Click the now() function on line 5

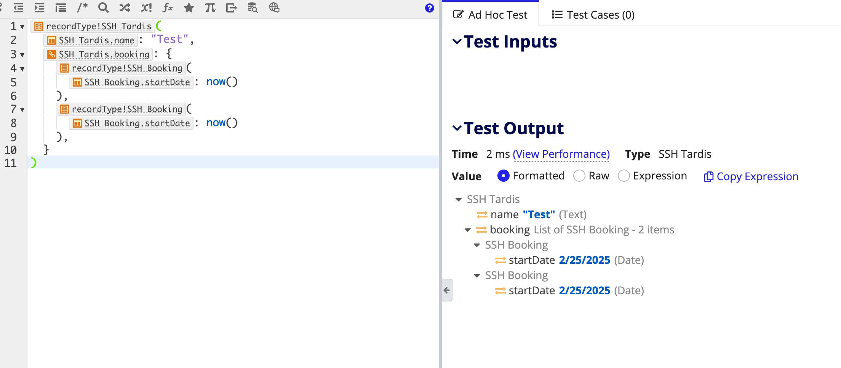(x=222, y=82)
